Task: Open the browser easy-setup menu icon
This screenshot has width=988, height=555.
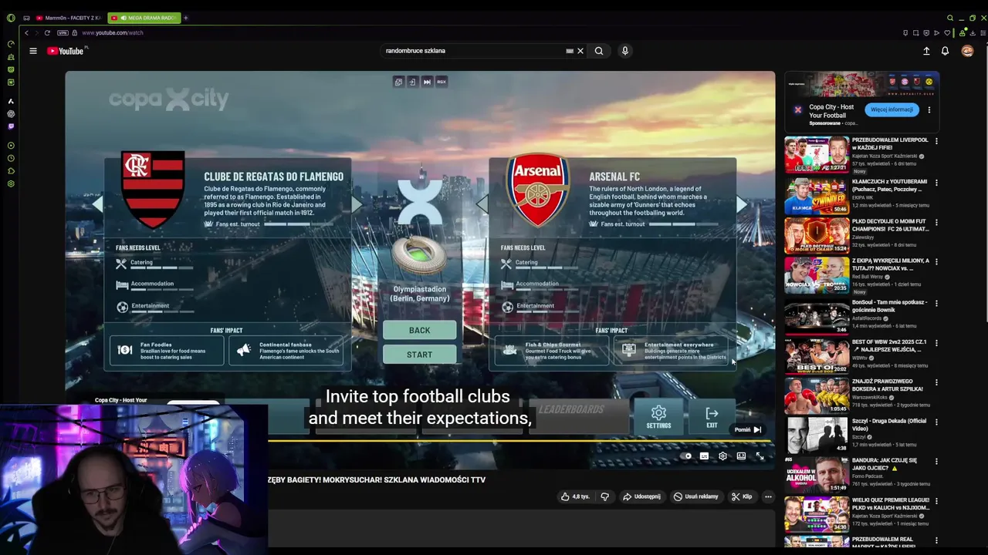Action: pyautogui.click(x=983, y=33)
